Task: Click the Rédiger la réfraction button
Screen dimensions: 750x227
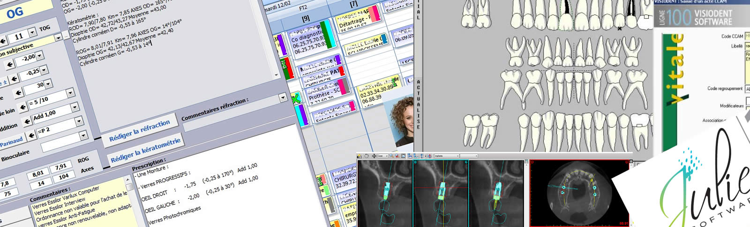Action: (x=139, y=131)
